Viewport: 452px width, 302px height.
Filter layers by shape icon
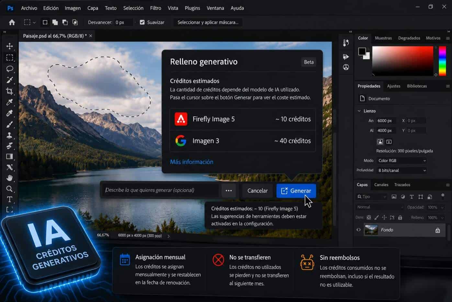421,197
